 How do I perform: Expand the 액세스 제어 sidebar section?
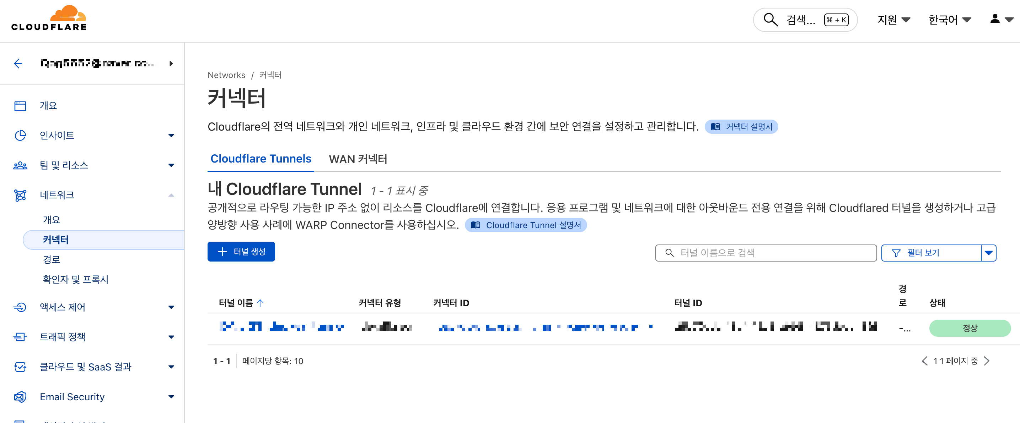[x=171, y=307]
